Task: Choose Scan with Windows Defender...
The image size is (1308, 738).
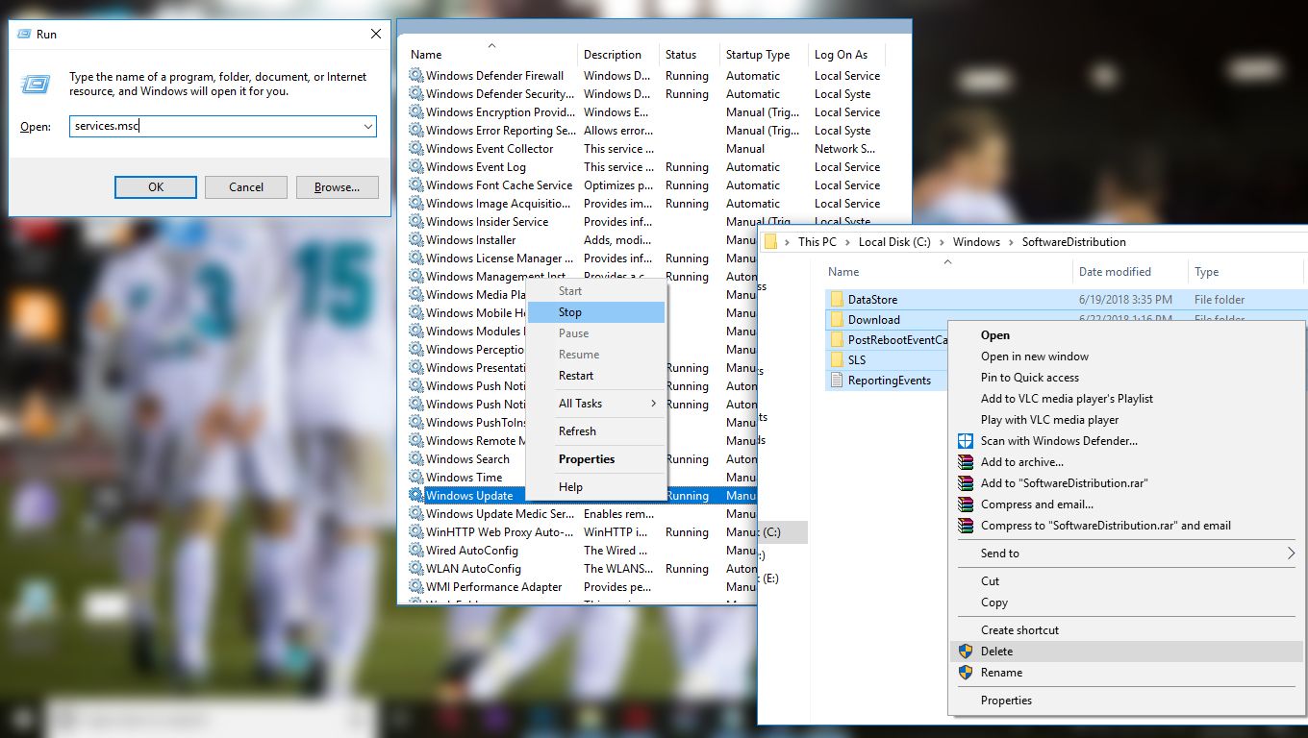Action: [1125, 441]
